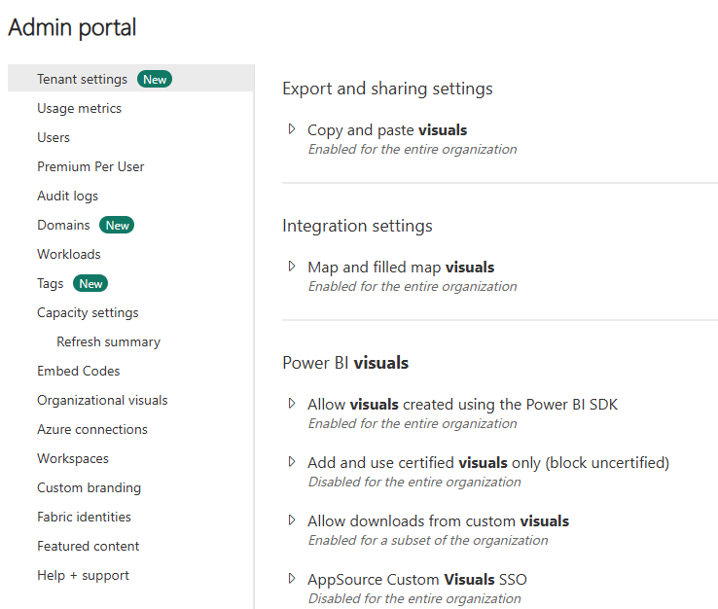Open Help + support
This screenshot has height=609, width=718.
(x=84, y=576)
